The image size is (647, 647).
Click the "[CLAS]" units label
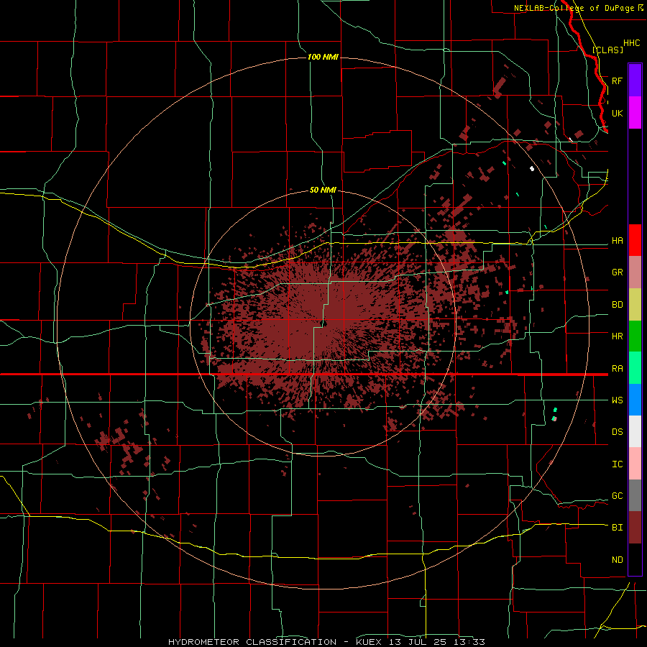pos(607,50)
